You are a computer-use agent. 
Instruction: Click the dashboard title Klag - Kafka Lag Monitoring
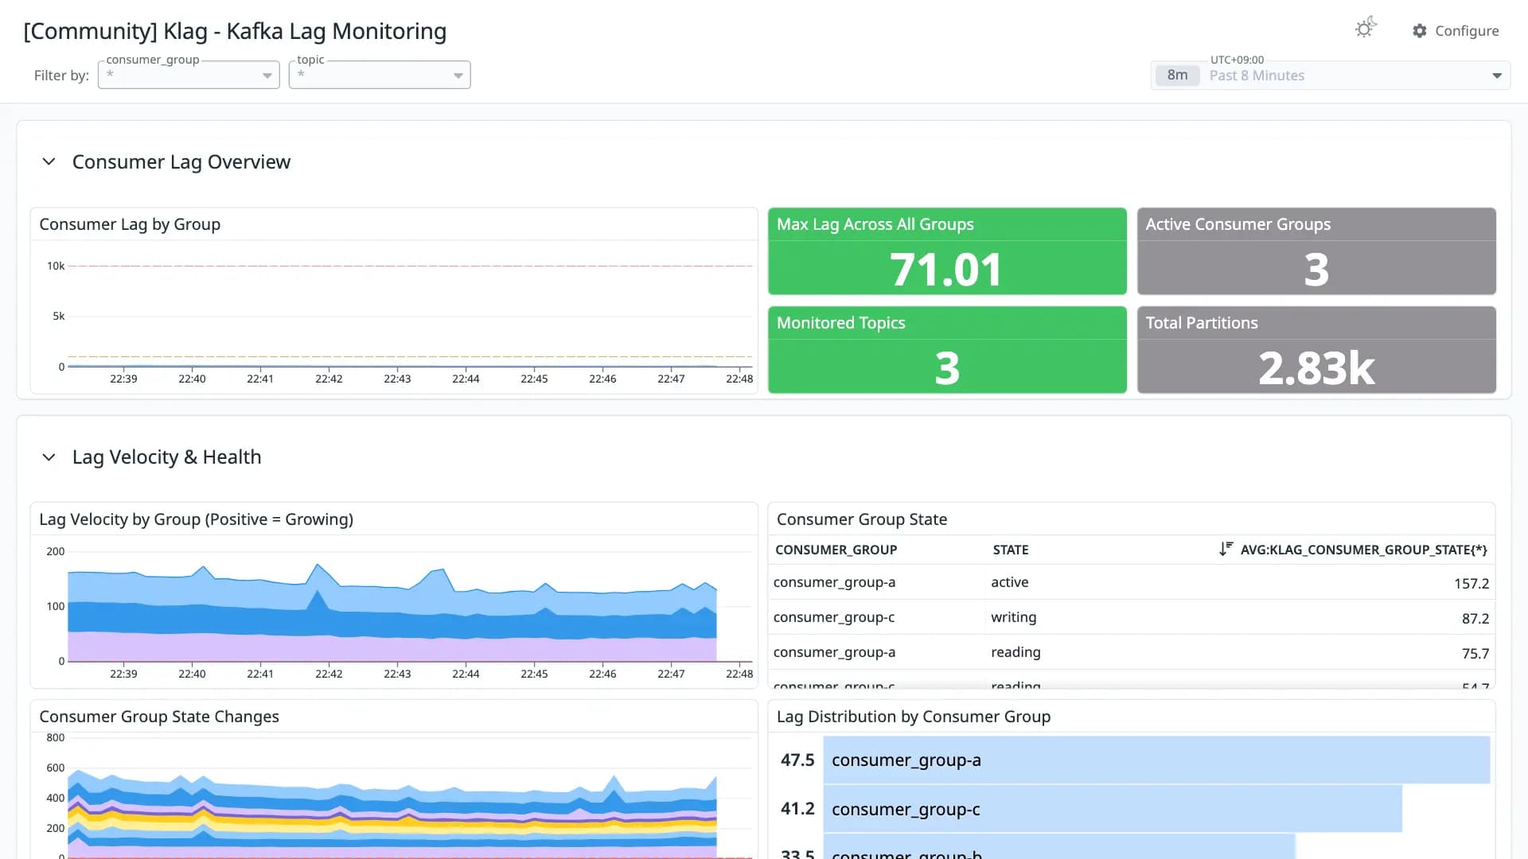[235, 31]
